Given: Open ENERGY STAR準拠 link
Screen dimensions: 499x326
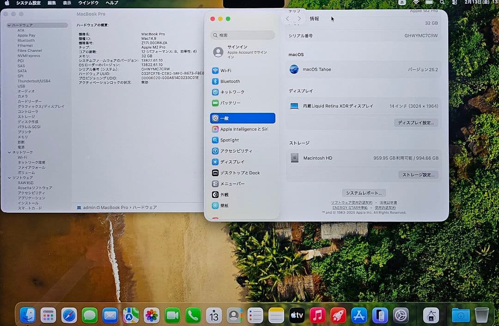Looking at the screenshot, I should click(350, 208).
